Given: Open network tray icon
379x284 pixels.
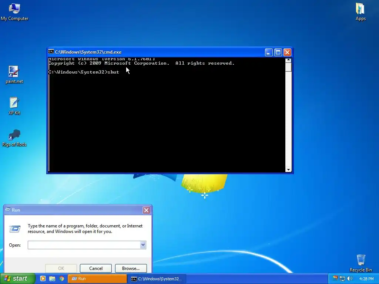Looking at the screenshot, I should tap(342, 278).
